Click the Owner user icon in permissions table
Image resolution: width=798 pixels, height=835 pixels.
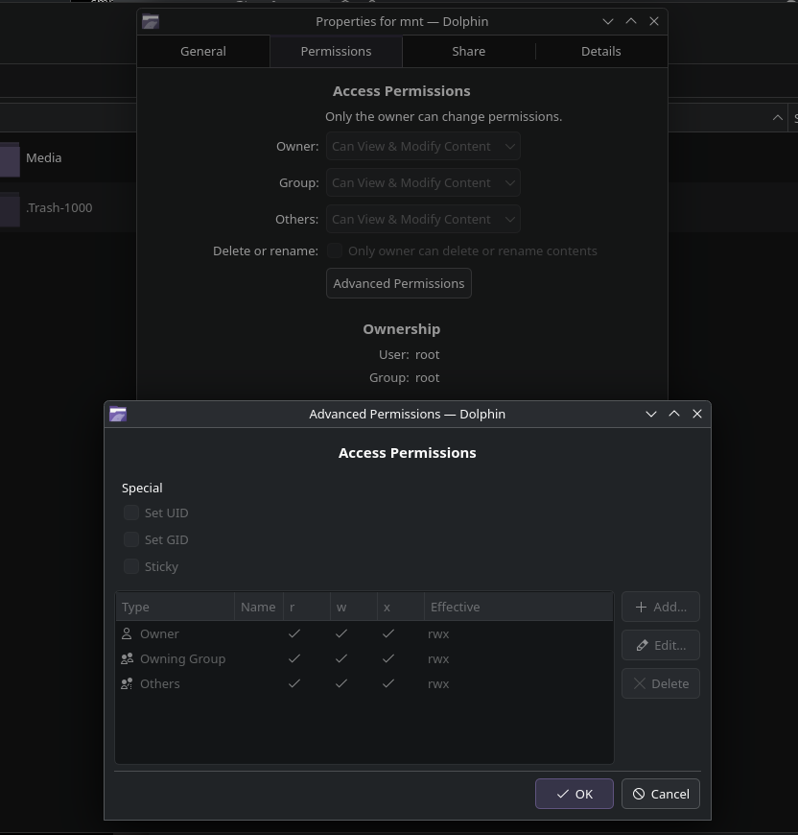127,633
